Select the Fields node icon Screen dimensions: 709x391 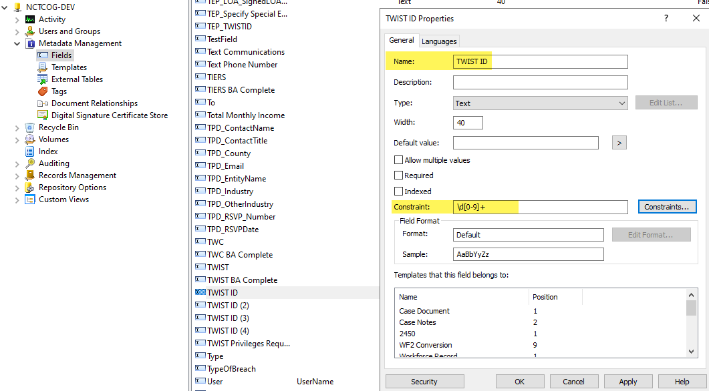click(43, 55)
